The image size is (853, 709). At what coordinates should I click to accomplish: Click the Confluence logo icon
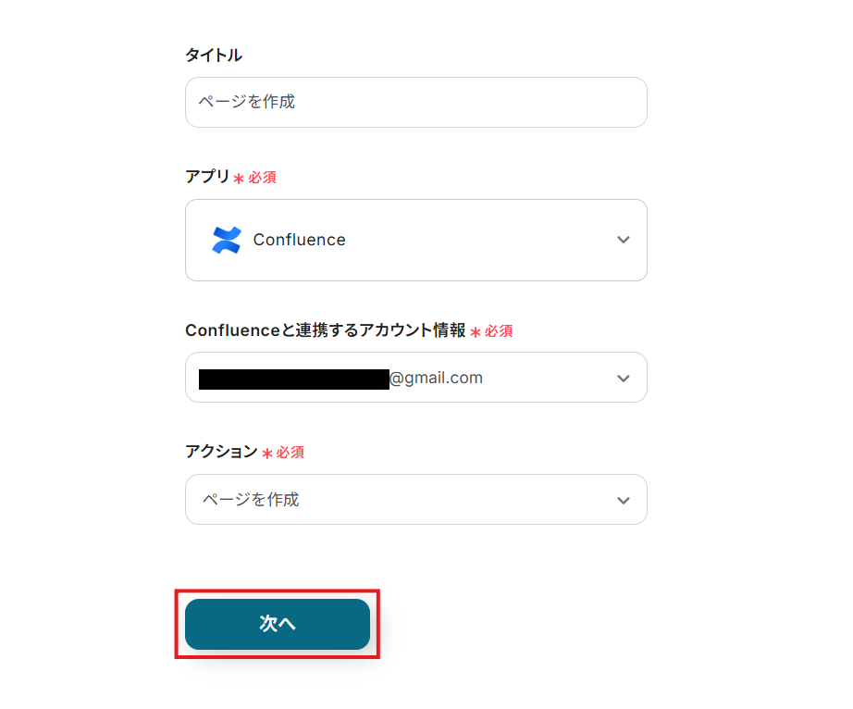[226, 240]
